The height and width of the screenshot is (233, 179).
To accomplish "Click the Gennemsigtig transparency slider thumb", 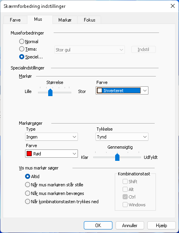I will (117, 157).
